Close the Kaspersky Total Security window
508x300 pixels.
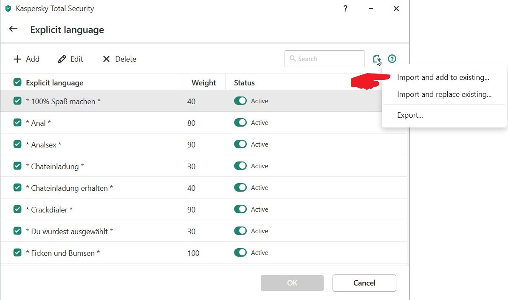click(396, 8)
